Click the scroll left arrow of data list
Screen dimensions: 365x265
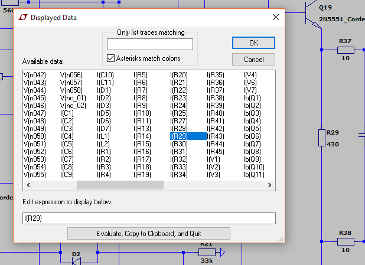[28, 185]
